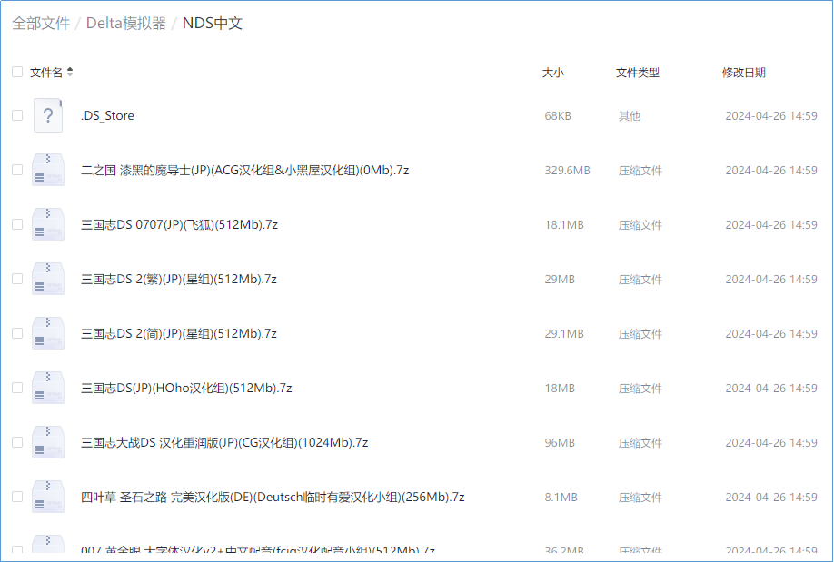
Task: Click archive icon for 三国志大战DS
Action: [48, 442]
